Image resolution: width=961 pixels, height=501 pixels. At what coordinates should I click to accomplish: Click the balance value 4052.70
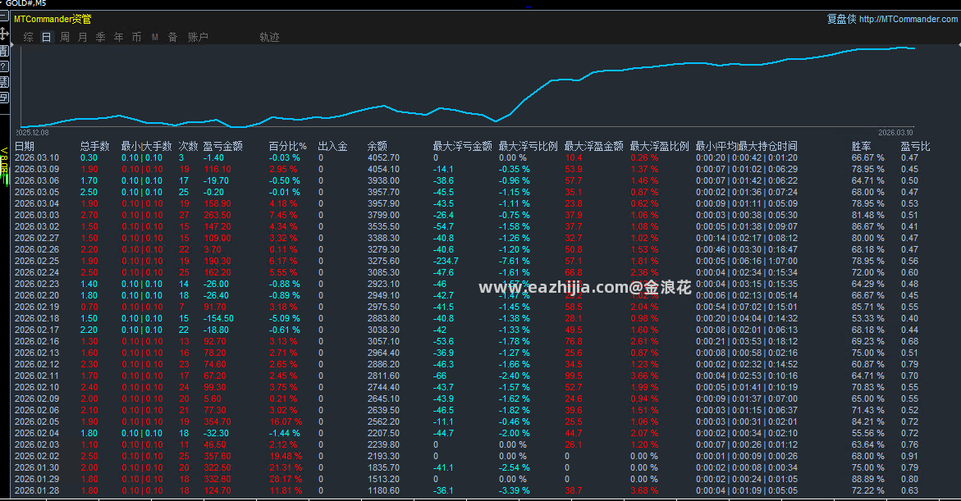coord(383,157)
